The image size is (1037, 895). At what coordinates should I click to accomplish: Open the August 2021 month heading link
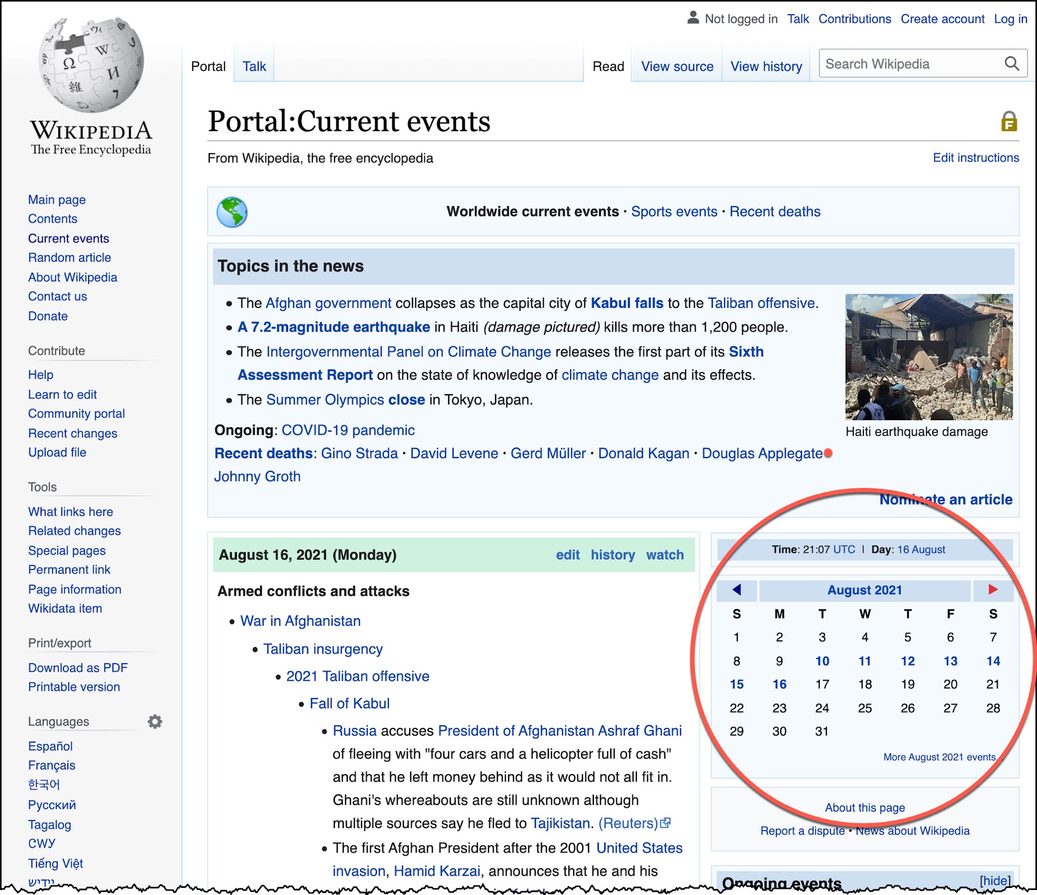tap(864, 590)
